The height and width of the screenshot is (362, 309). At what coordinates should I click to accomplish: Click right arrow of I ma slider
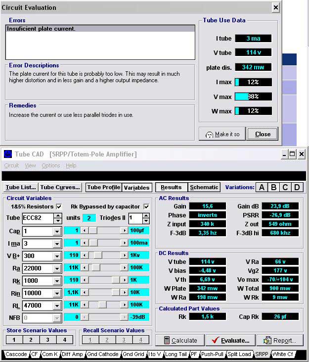(125, 243)
